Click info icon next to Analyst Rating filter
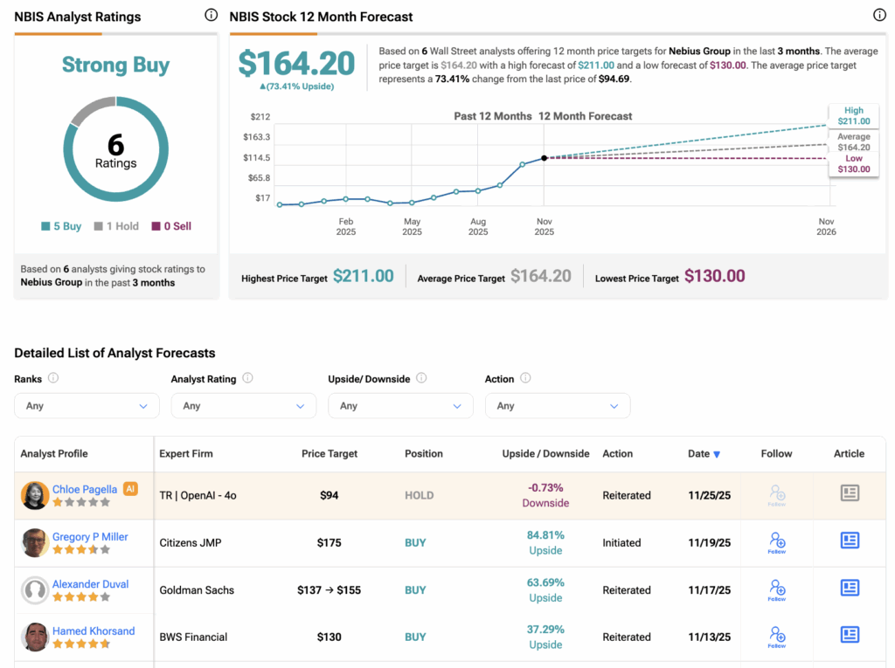 tap(247, 378)
